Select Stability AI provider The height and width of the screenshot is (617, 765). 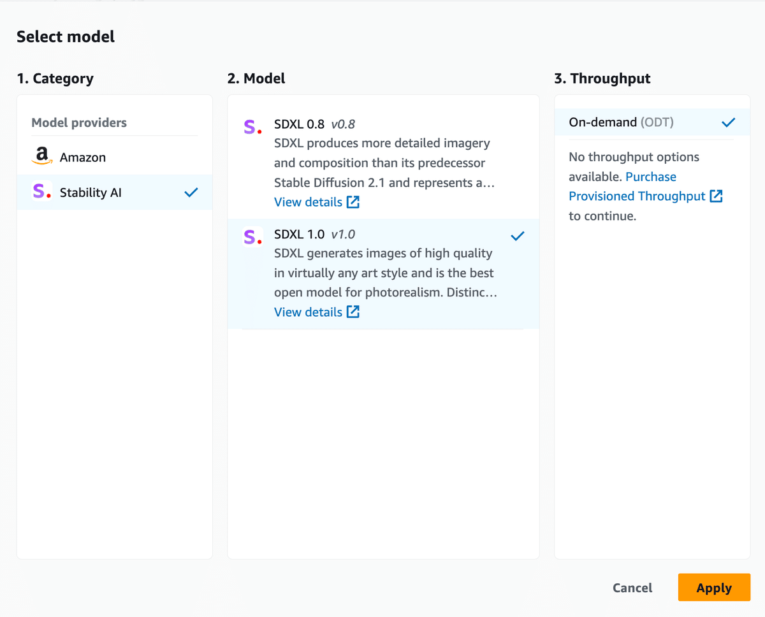[x=115, y=192]
